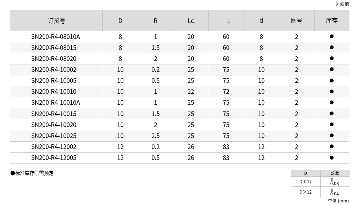Click order number SN200-R4-10010A
Image resolution: width=356 pixels, height=207 pixels.
pos(56,103)
